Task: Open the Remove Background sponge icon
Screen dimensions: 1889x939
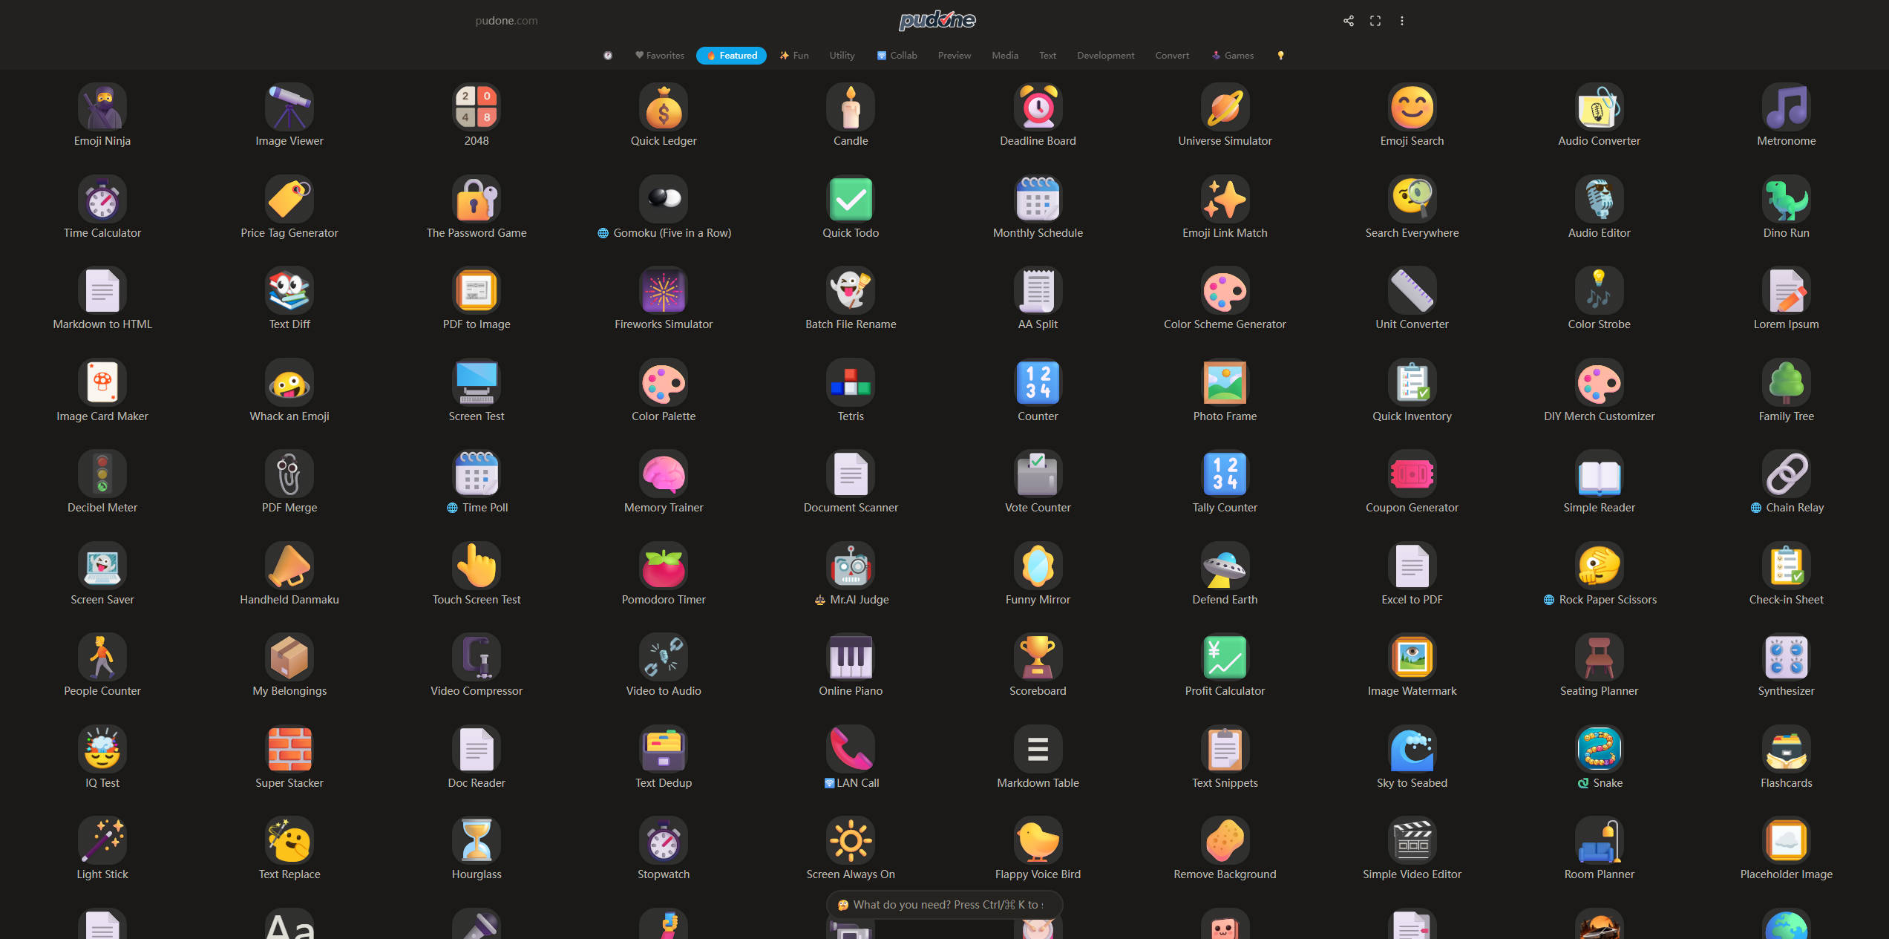Action: pos(1225,840)
